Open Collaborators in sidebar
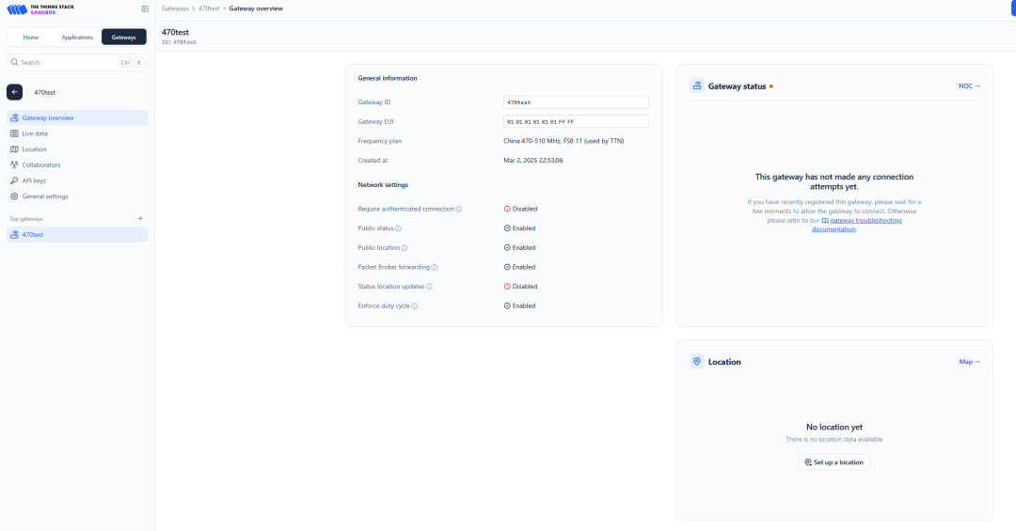 pyautogui.click(x=77, y=164)
